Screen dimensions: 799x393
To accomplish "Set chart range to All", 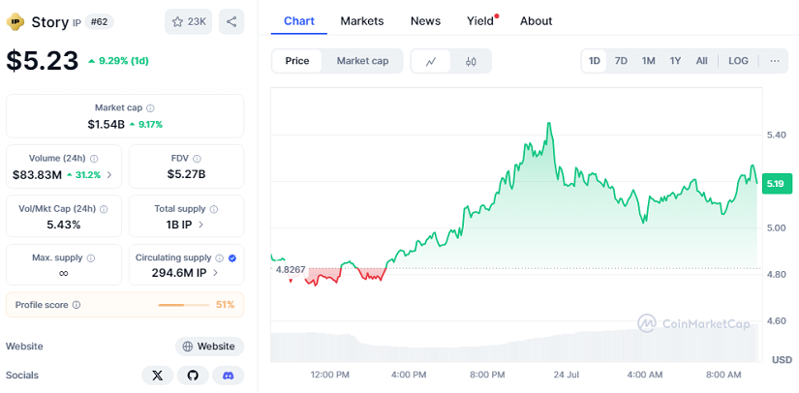I will point(702,61).
